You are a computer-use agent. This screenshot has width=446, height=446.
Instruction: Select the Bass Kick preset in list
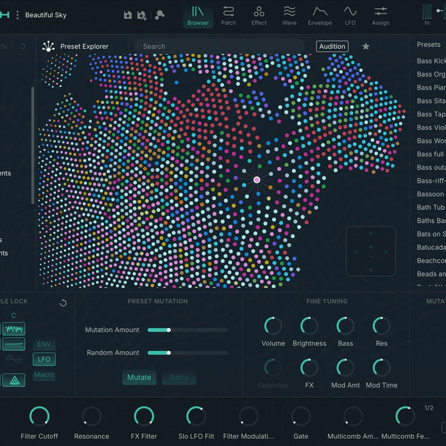point(431,61)
